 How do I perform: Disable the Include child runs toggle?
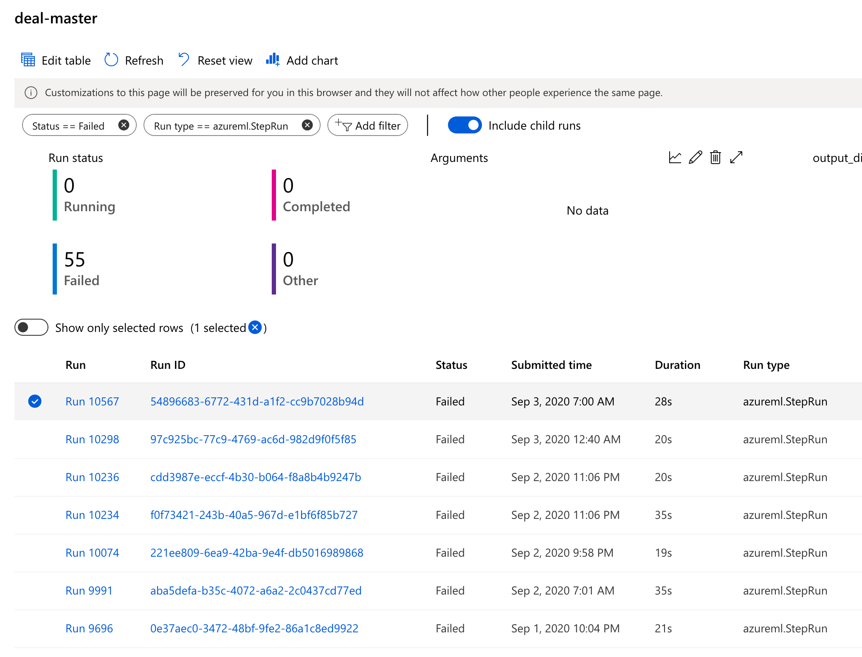pos(465,125)
